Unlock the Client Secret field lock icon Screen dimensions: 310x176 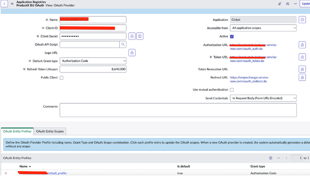[x=132, y=36]
